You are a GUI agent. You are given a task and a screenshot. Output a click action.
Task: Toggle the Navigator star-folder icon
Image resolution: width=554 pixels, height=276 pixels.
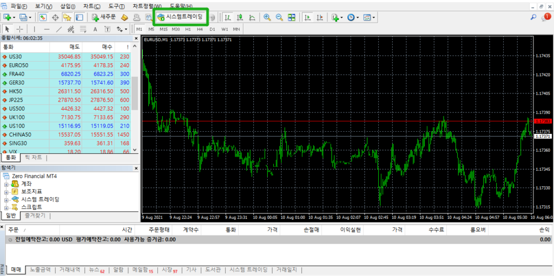tap(67, 17)
